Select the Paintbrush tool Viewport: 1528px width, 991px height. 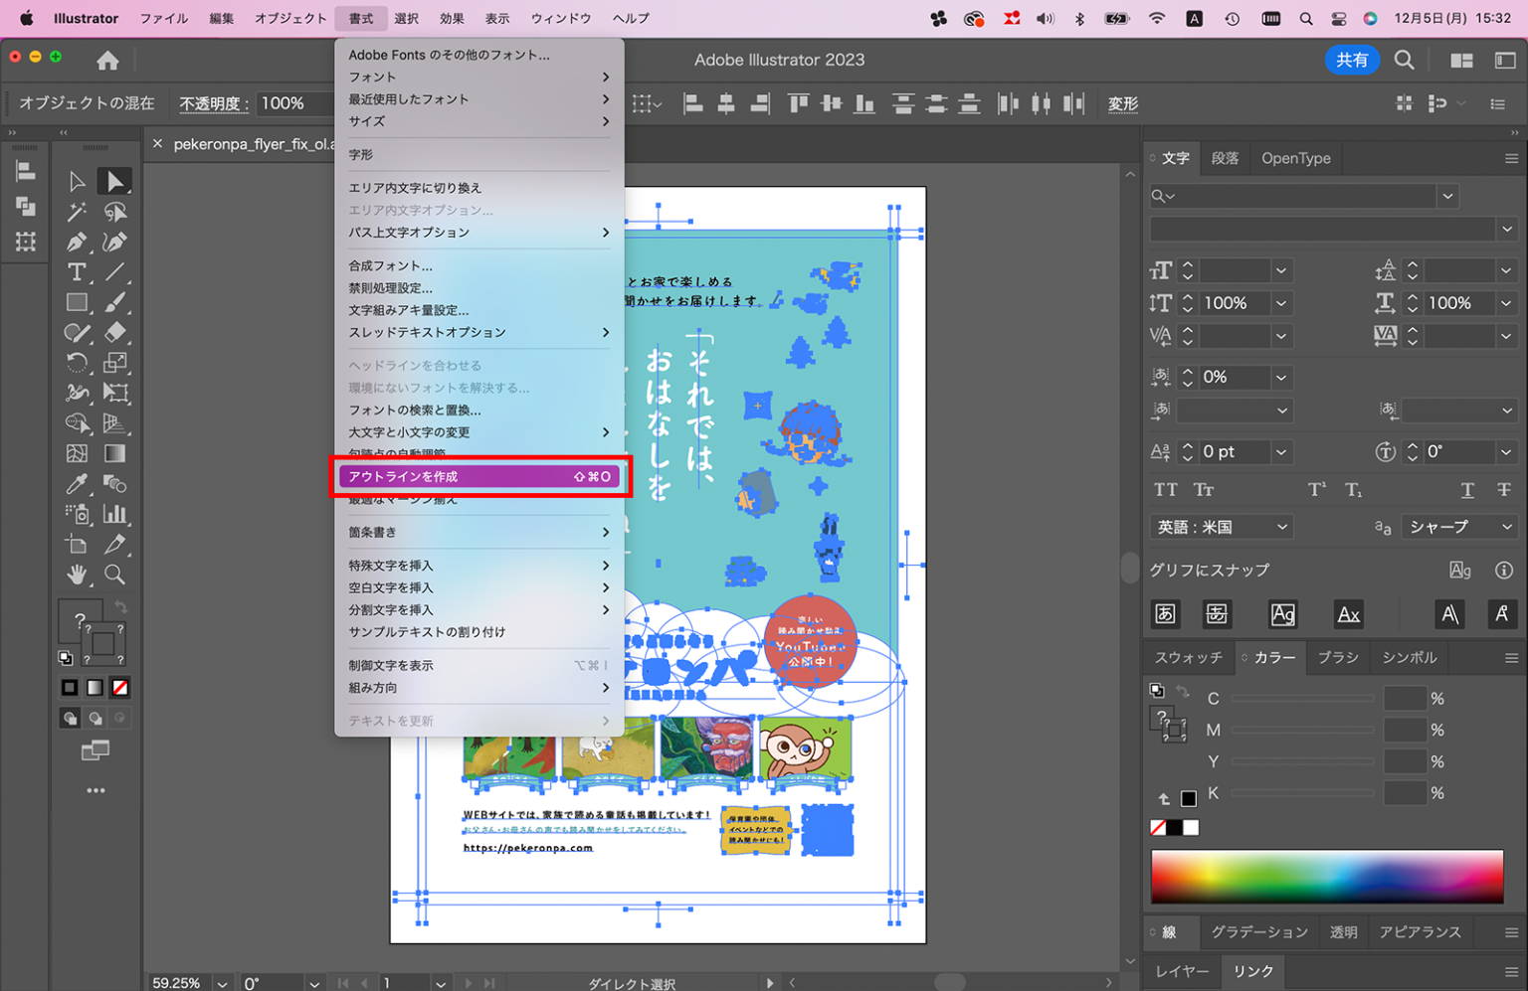coord(115,302)
